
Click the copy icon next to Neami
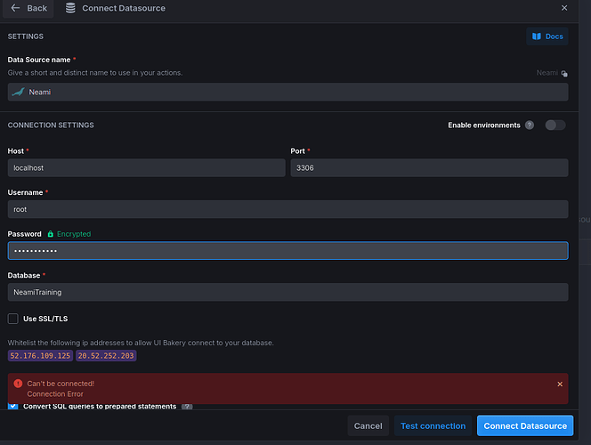(x=564, y=74)
